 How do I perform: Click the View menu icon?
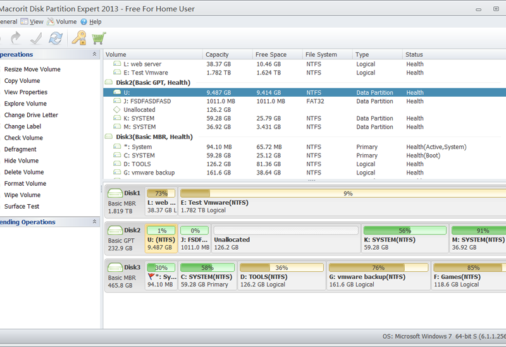click(x=24, y=21)
